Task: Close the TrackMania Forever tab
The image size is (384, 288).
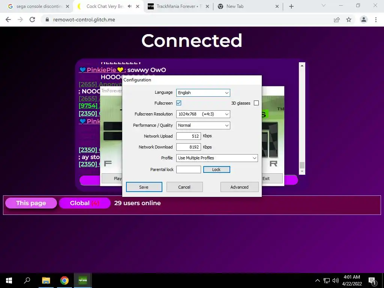Action: [207, 6]
